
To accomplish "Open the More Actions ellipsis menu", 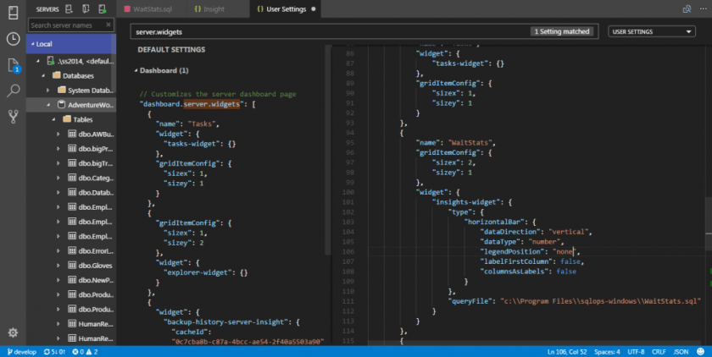I will [x=703, y=9].
